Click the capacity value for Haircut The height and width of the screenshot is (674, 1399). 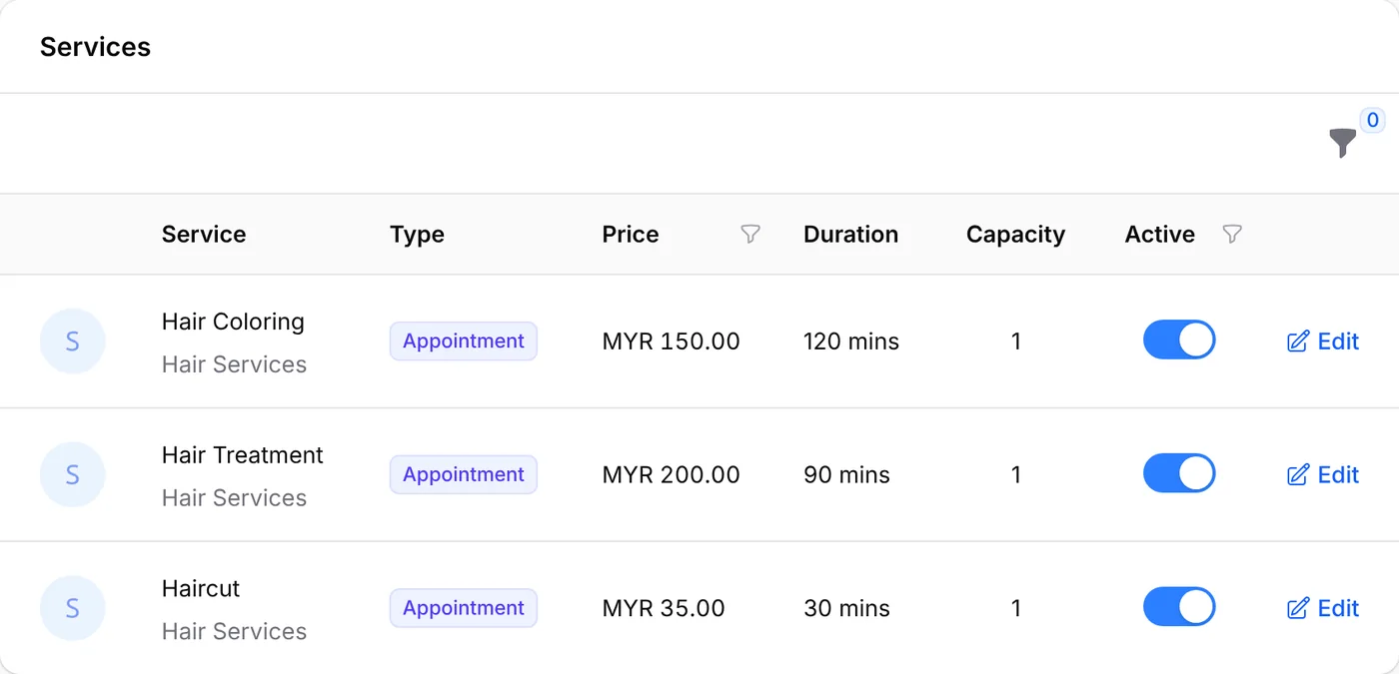point(1016,608)
